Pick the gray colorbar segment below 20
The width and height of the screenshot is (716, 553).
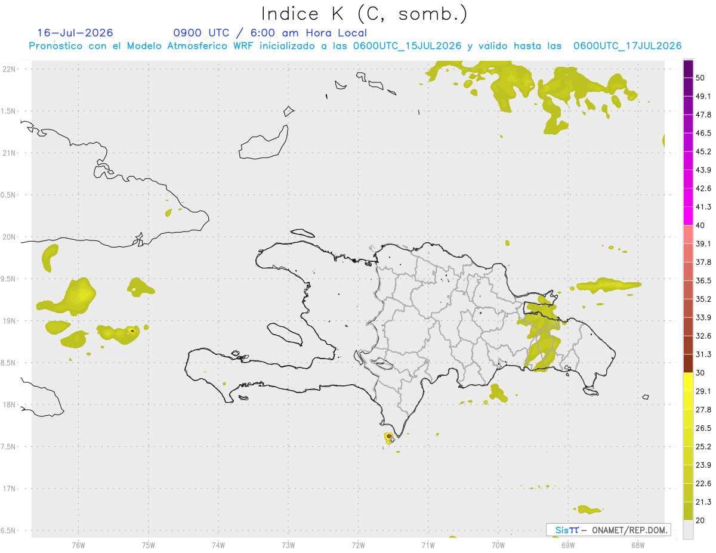(x=688, y=529)
